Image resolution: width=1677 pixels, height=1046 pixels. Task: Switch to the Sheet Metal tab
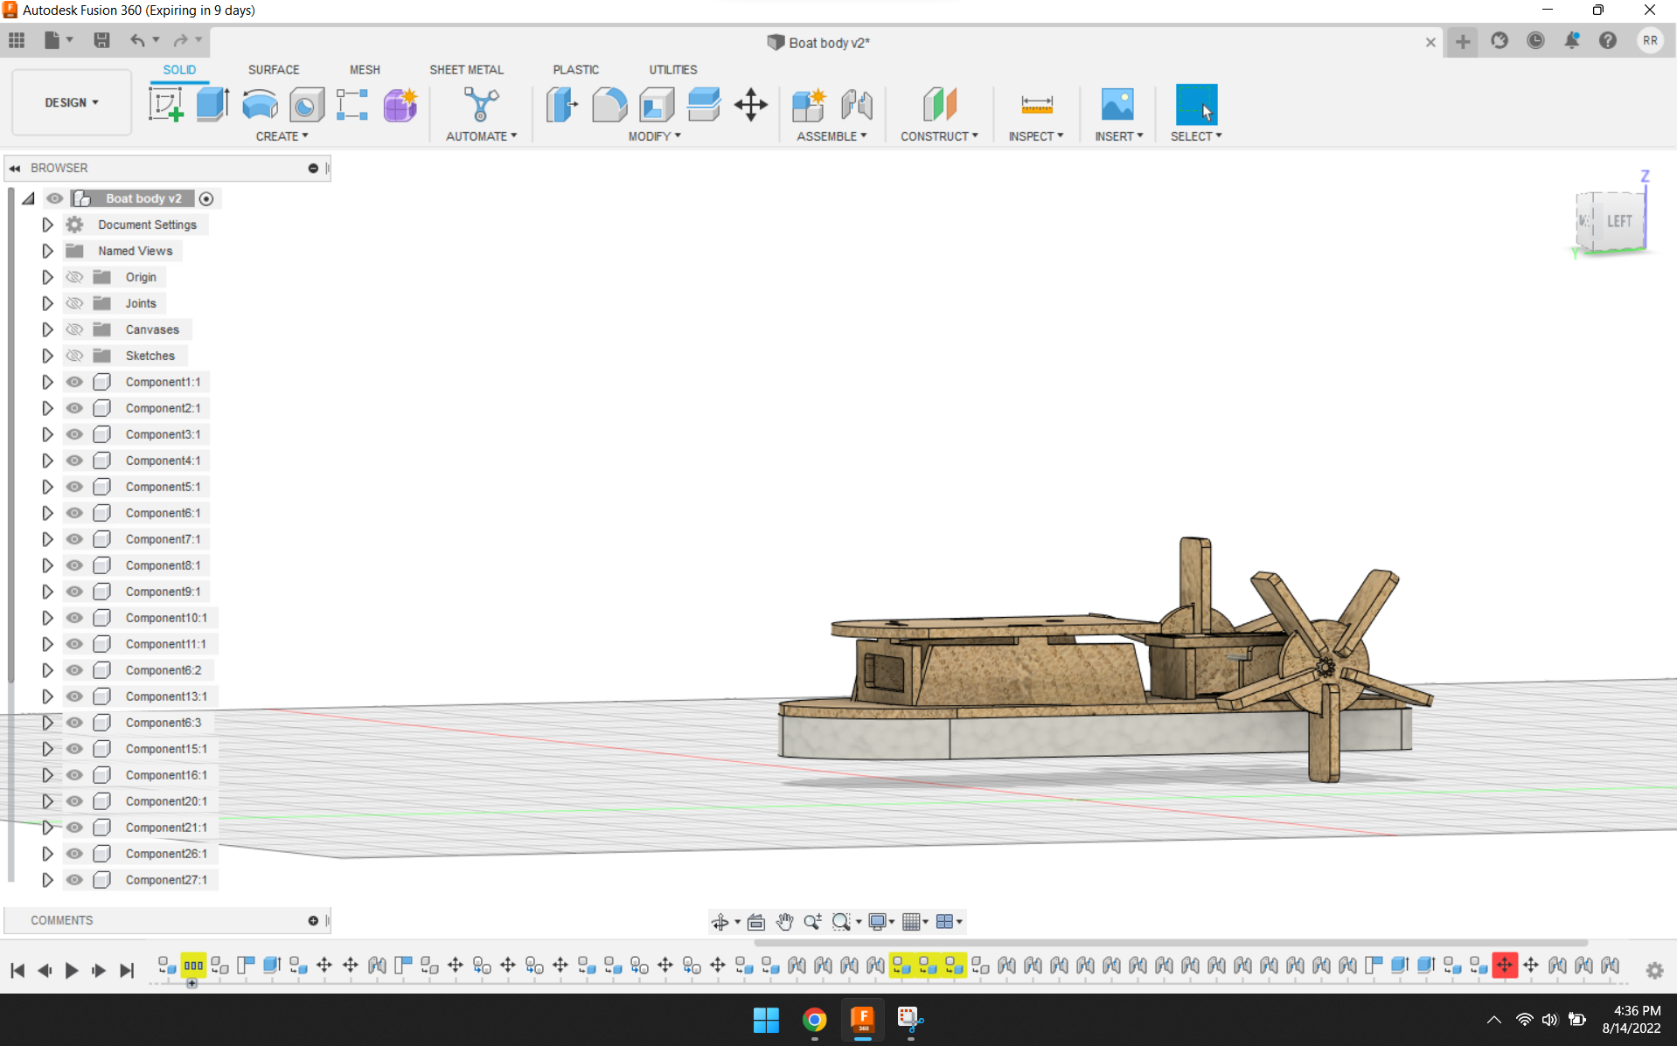(x=467, y=69)
